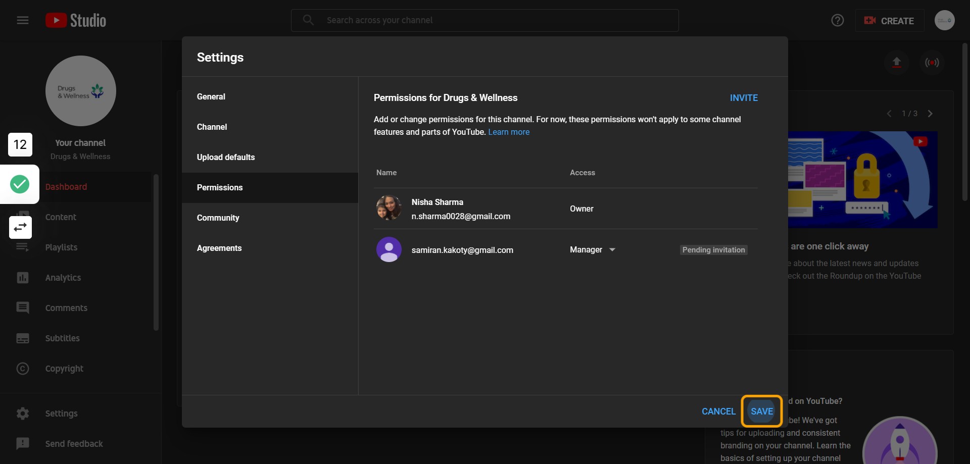Click the n.sharma0028@gmail.com email text

461,217
